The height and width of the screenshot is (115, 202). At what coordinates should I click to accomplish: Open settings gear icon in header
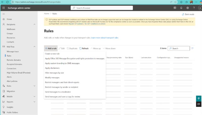pyautogui.click(x=188, y=8)
